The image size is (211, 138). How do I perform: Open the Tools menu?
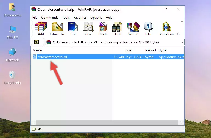click(66, 18)
